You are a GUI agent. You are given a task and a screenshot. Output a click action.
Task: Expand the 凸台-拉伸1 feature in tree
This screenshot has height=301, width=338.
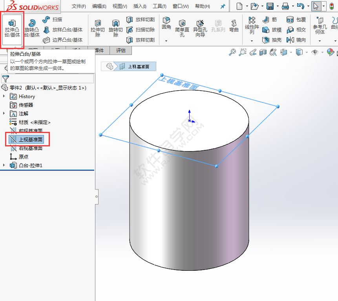point(4,165)
